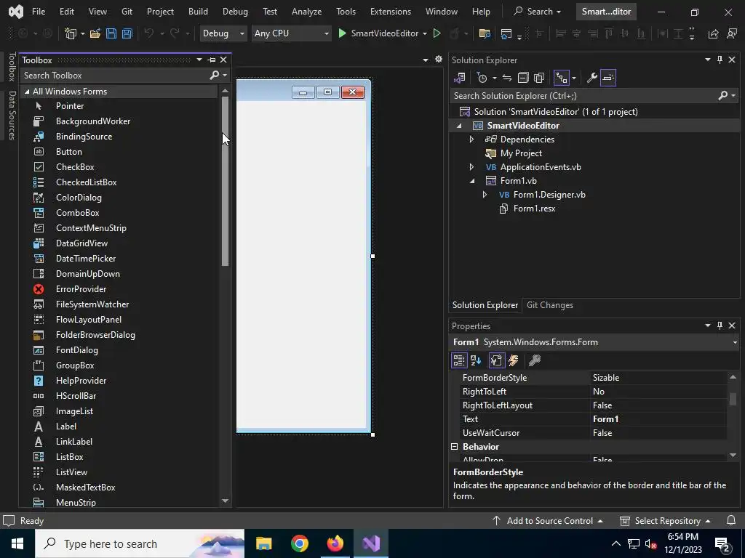Open Firefox from the taskbar

tap(335, 543)
